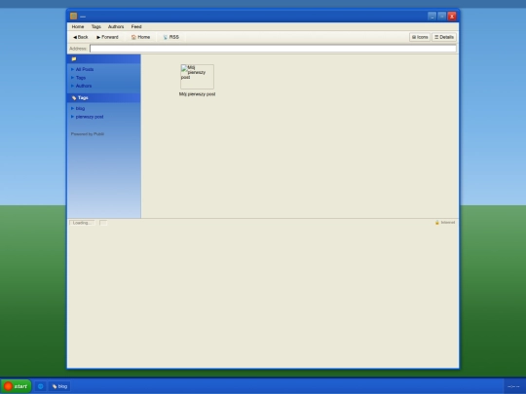Image resolution: width=526 pixels, height=394 pixels.
Task: Open the Home menu in menu bar
Action: point(78,26)
